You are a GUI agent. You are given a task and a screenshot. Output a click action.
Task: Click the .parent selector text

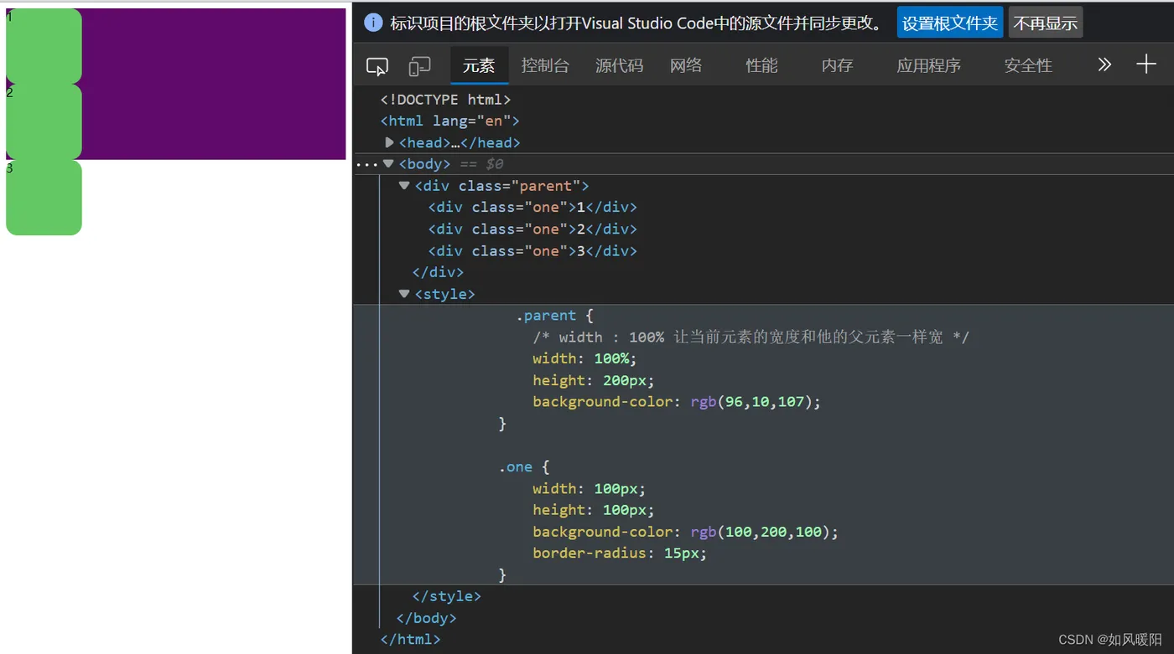(546, 316)
